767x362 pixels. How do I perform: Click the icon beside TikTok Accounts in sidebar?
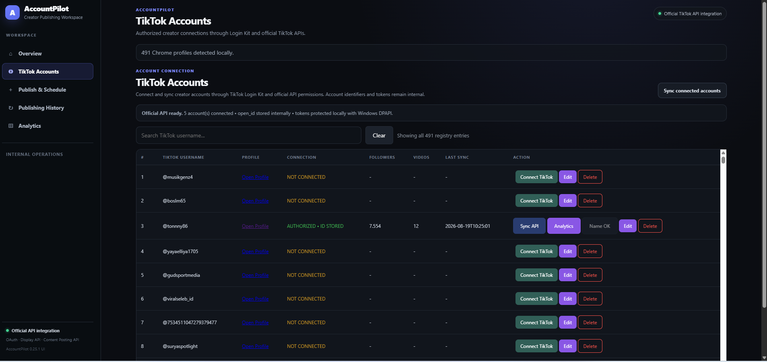pyautogui.click(x=11, y=72)
